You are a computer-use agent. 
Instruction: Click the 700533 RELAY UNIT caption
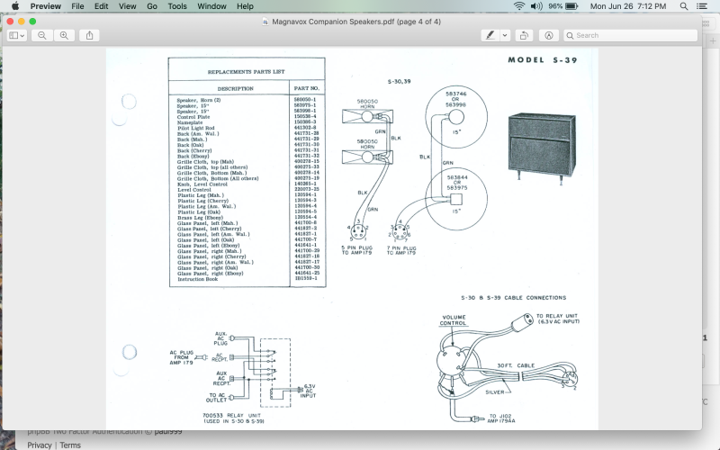tap(233, 418)
